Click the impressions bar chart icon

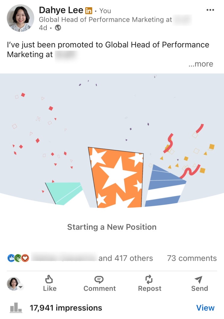pyautogui.click(x=16, y=308)
